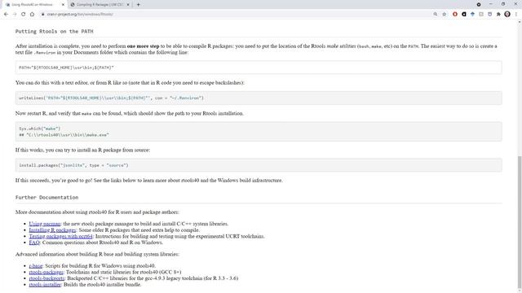Open the rtools-backports link

(x=46, y=278)
